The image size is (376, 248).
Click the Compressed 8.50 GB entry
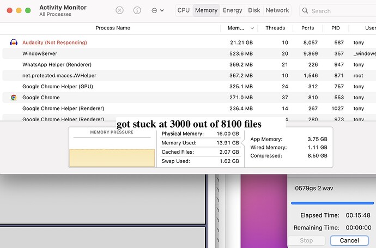tap(289, 156)
